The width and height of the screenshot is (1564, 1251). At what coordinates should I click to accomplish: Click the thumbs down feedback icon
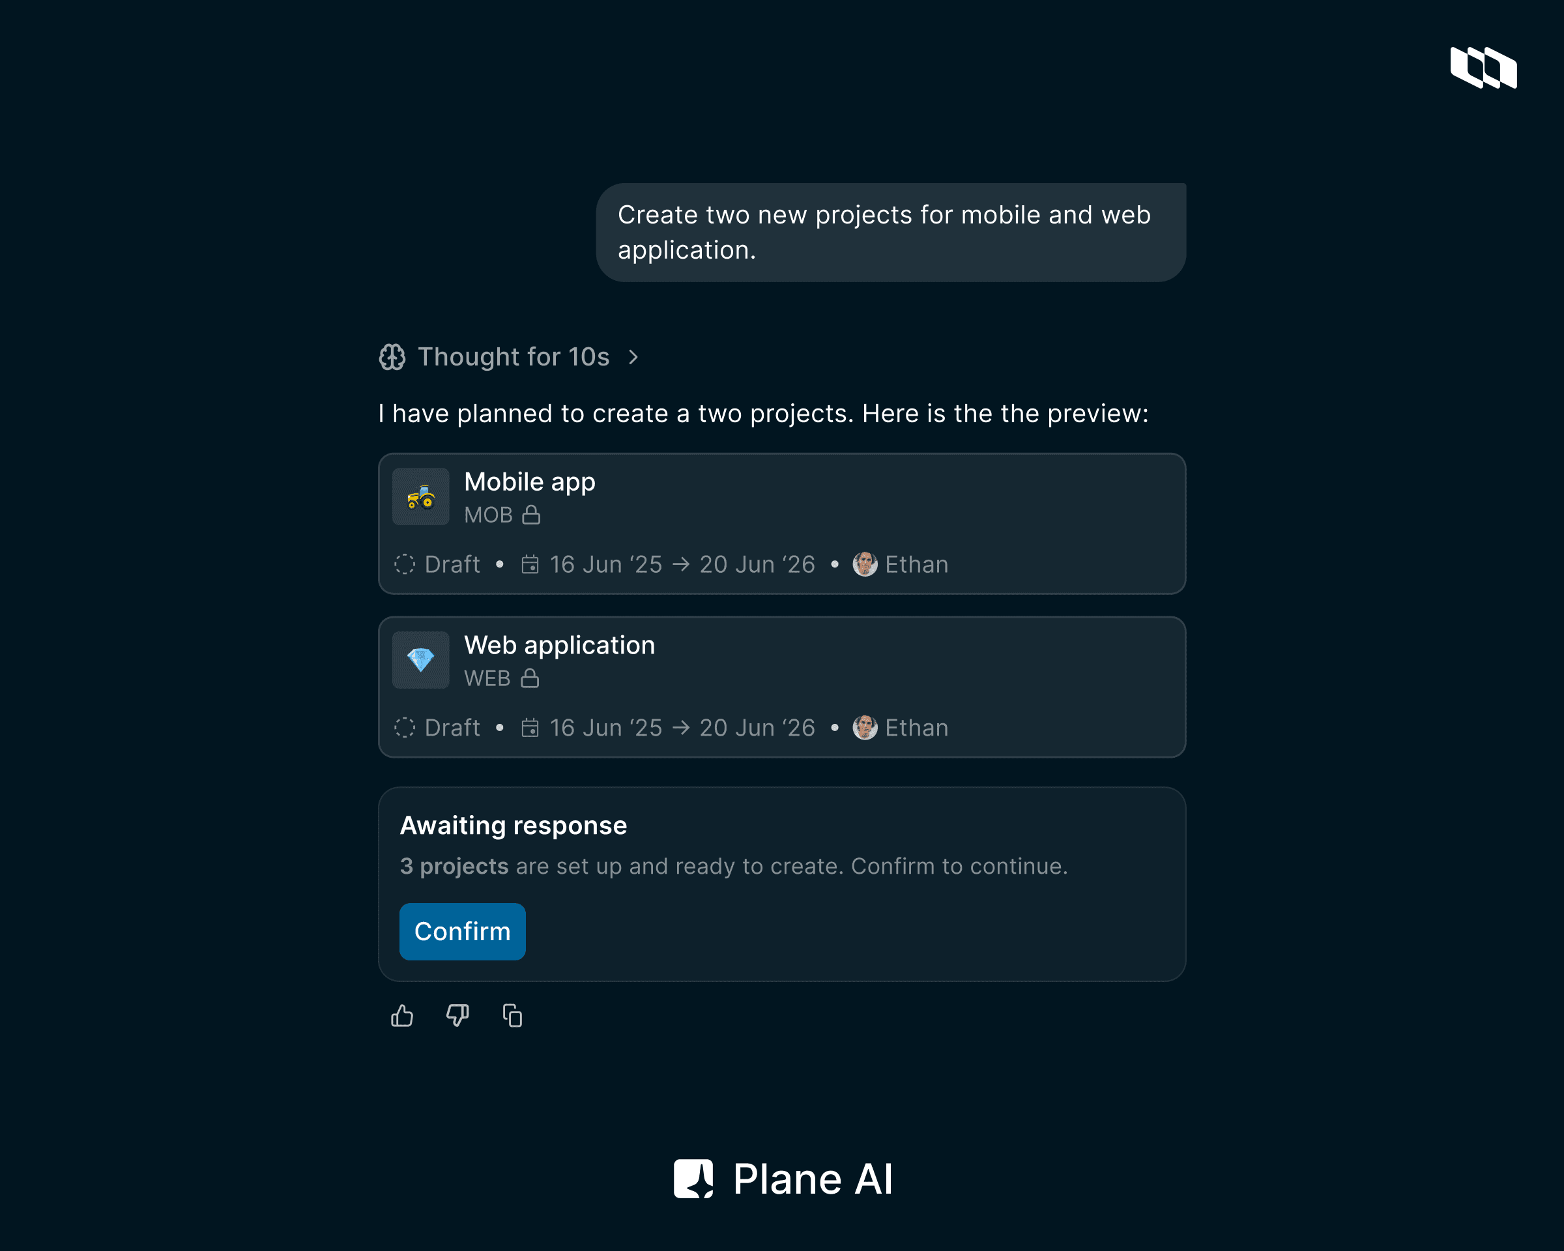(456, 1015)
